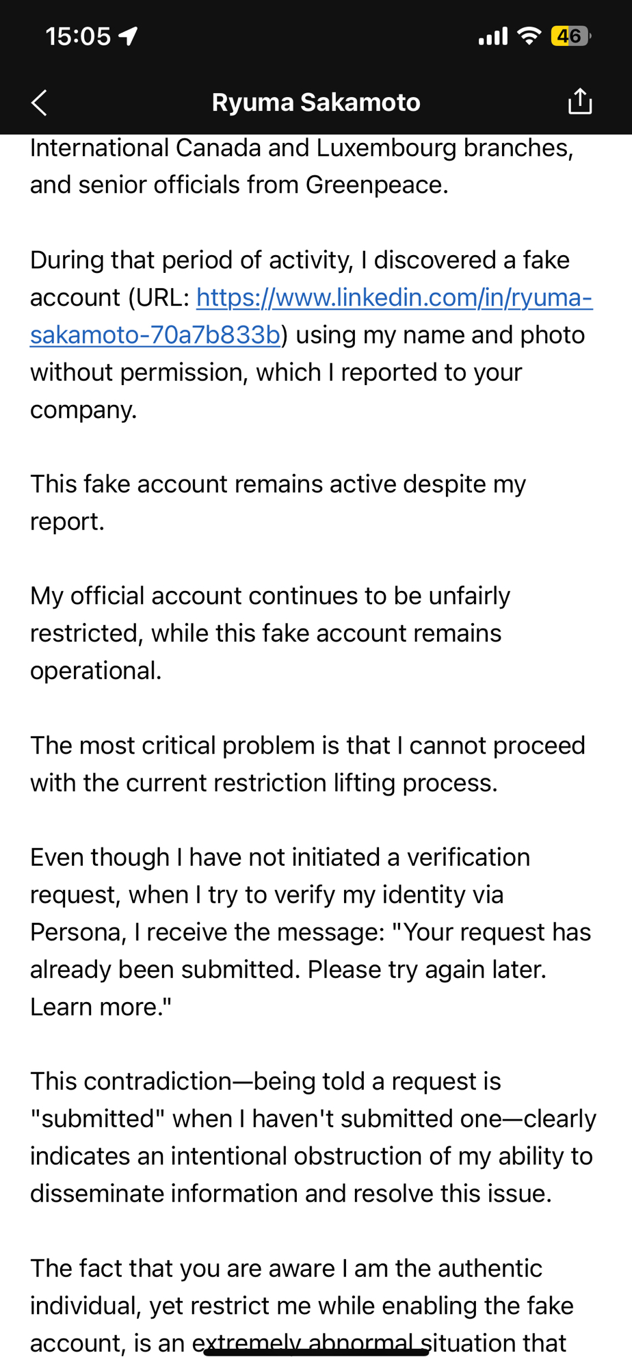The width and height of the screenshot is (632, 1368).
Task: Tap the Ryuma Sakamoto header title
Action: [x=316, y=103]
